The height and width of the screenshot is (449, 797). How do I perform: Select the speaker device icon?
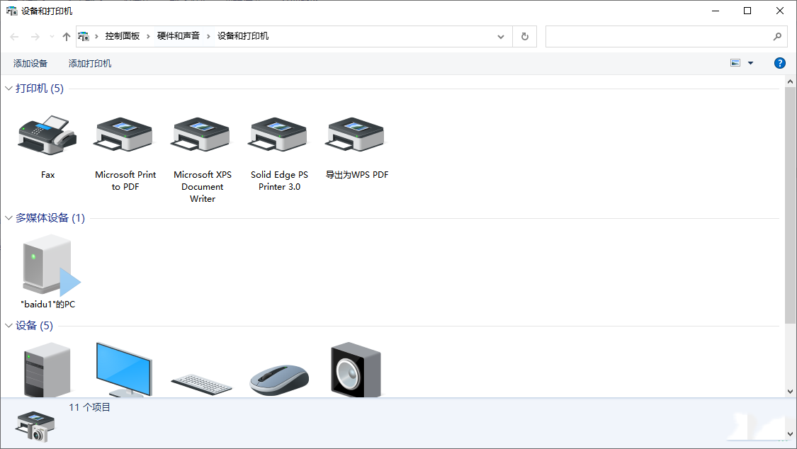[356, 369]
